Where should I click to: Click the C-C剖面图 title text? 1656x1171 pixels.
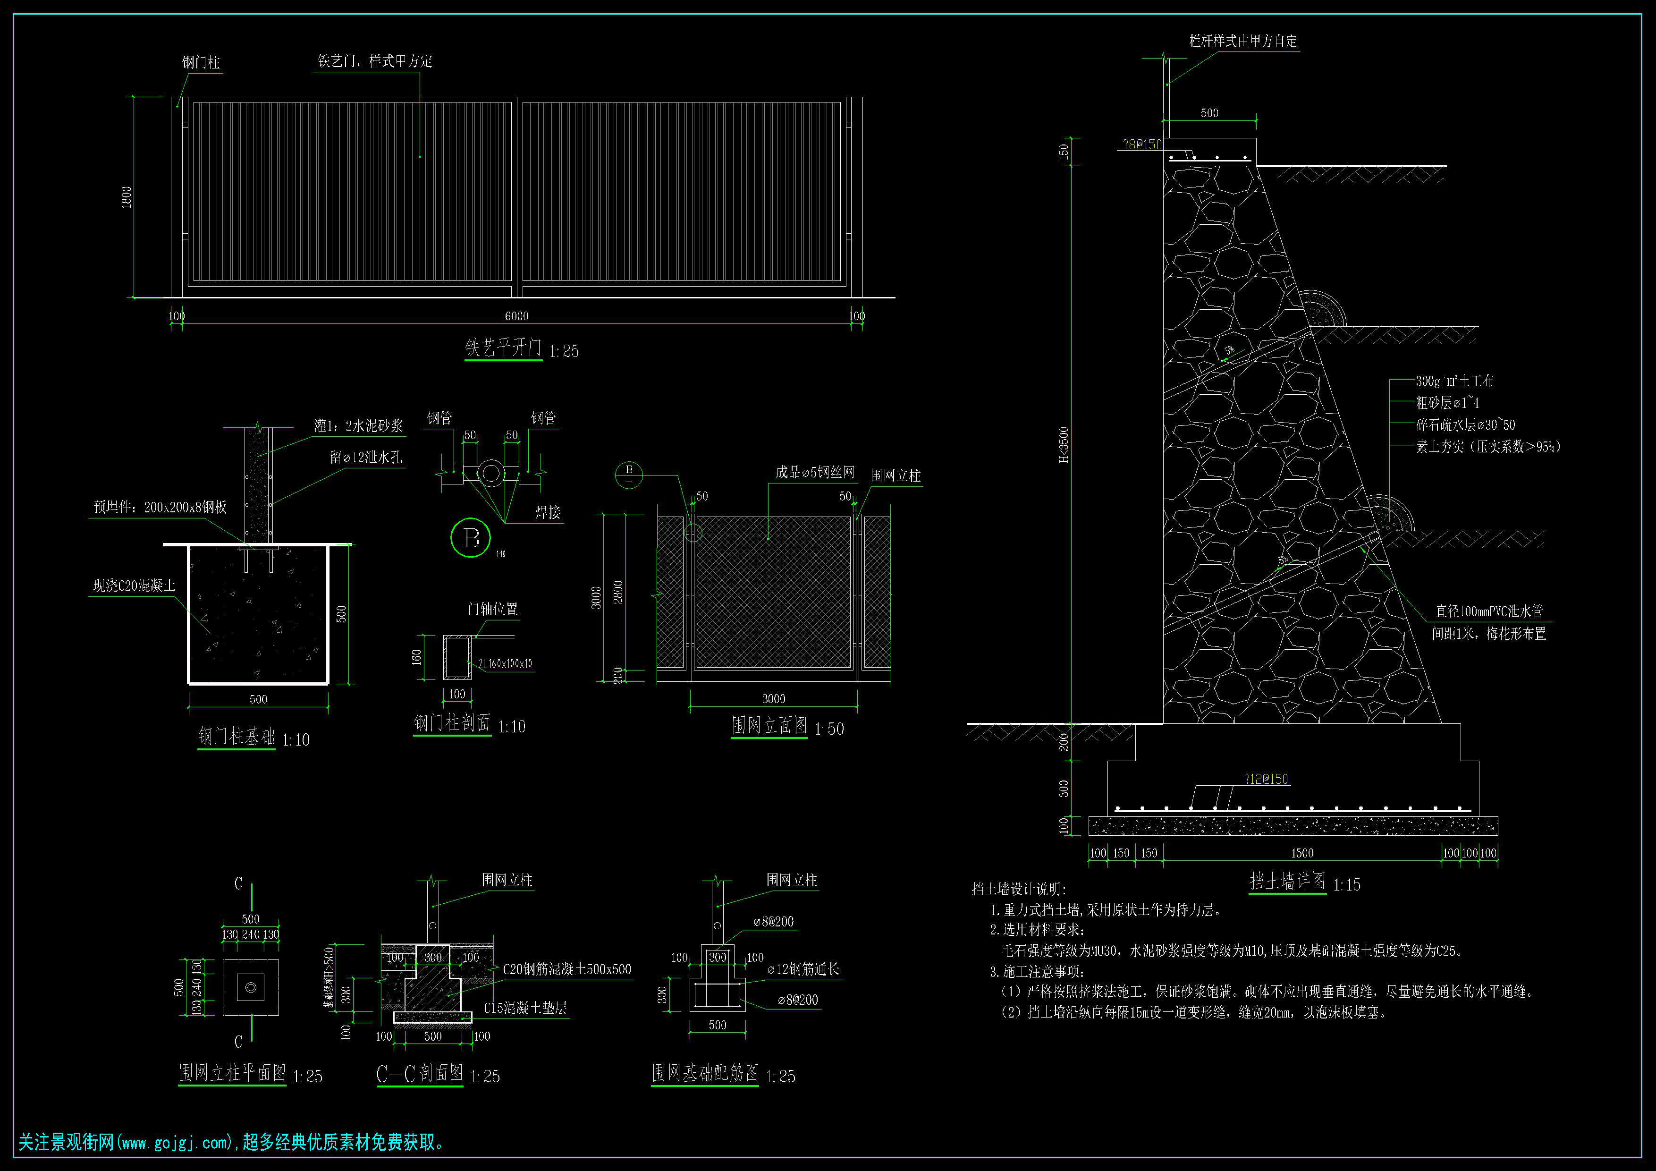point(420,1074)
